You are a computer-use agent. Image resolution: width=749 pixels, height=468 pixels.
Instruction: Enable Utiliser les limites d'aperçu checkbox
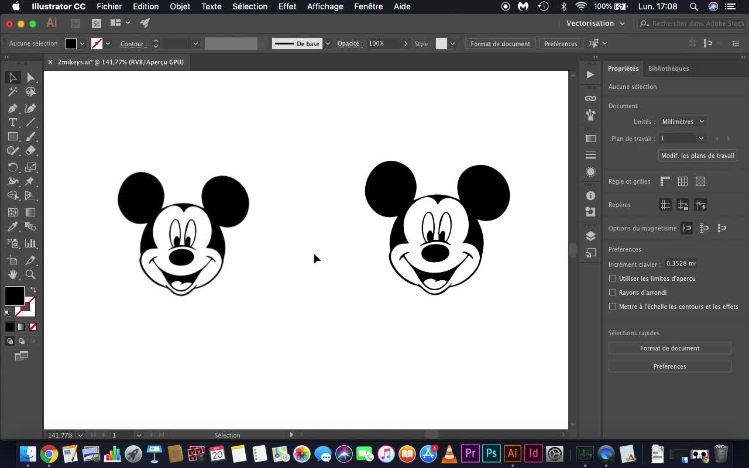tap(613, 278)
